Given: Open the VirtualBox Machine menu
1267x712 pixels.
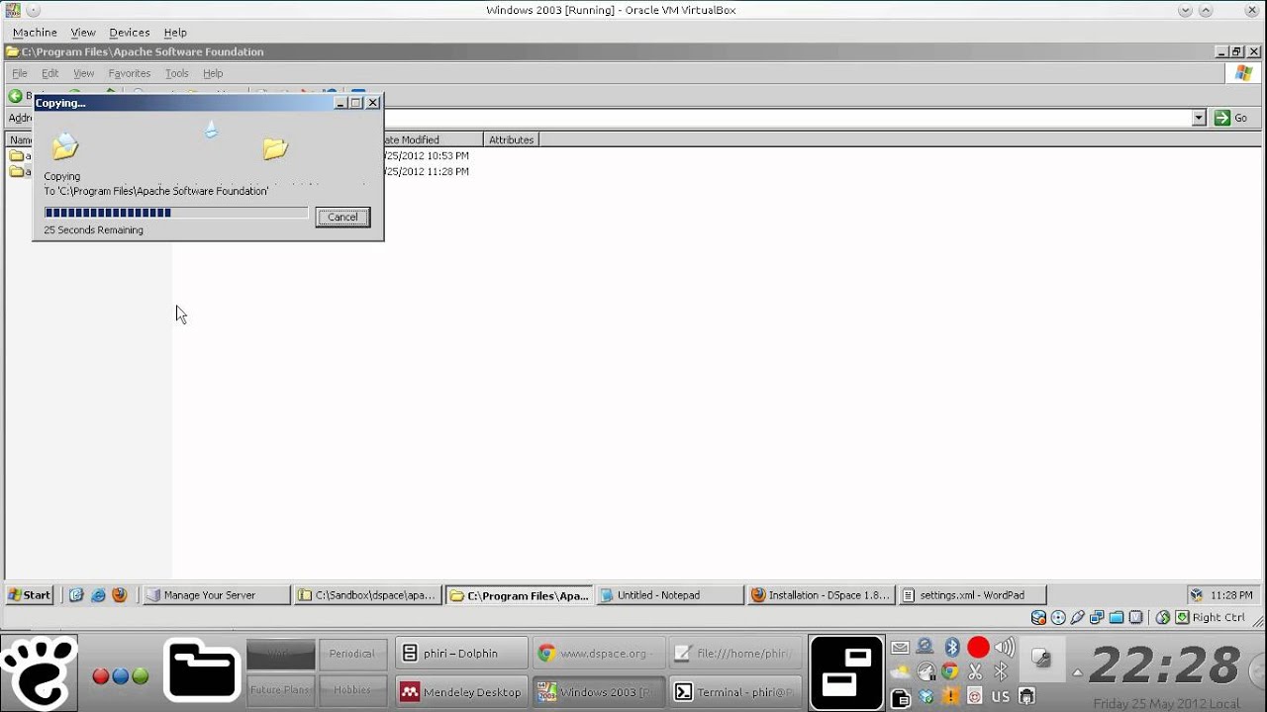Looking at the screenshot, I should (35, 33).
